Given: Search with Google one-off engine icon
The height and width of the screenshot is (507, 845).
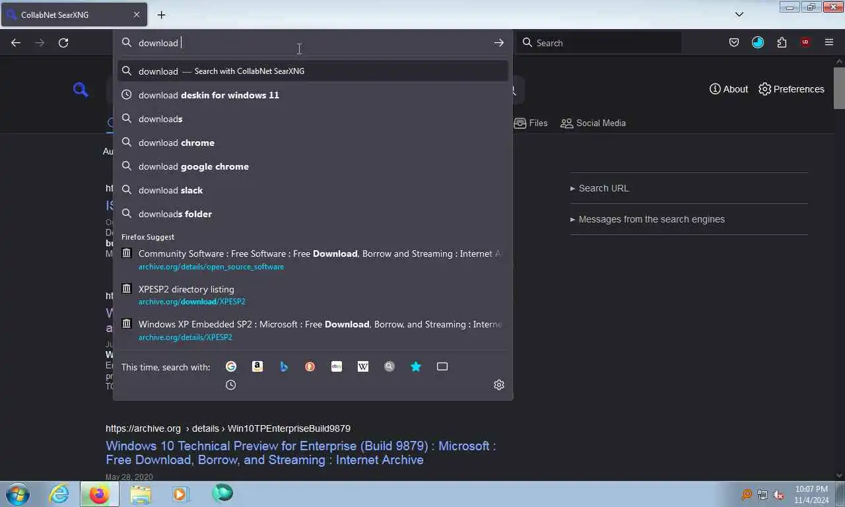Looking at the screenshot, I should tap(231, 366).
